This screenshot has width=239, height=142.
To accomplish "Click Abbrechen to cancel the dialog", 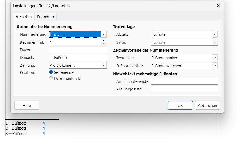I will pyautogui.click(x=207, y=105).
